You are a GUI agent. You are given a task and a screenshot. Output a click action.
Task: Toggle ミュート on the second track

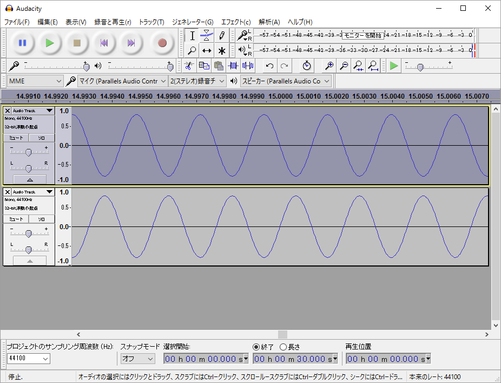click(16, 219)
